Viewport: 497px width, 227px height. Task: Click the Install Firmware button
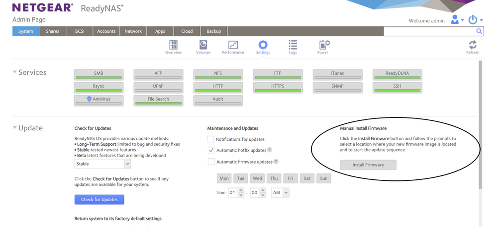[368, 165]
